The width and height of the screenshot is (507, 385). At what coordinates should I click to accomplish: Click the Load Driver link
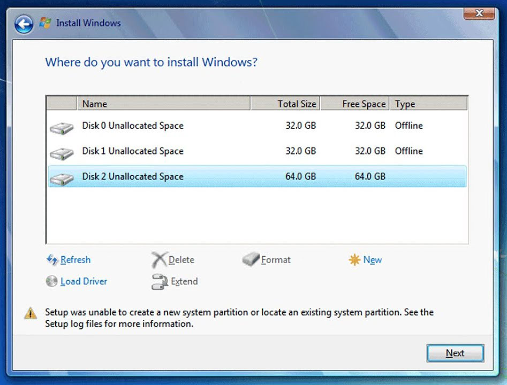[84, 281]
